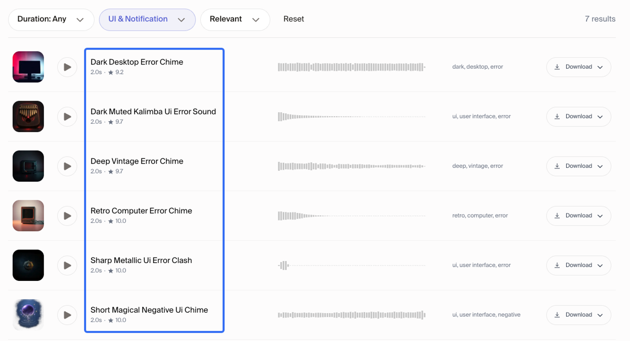Click the '7 results' count text
The image size is (630, 341).
pyautogui.click(x=600, y=19)
